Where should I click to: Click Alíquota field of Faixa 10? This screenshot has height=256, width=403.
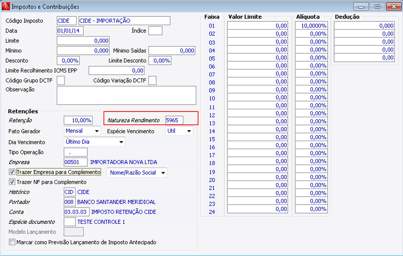tap(311, 97)
